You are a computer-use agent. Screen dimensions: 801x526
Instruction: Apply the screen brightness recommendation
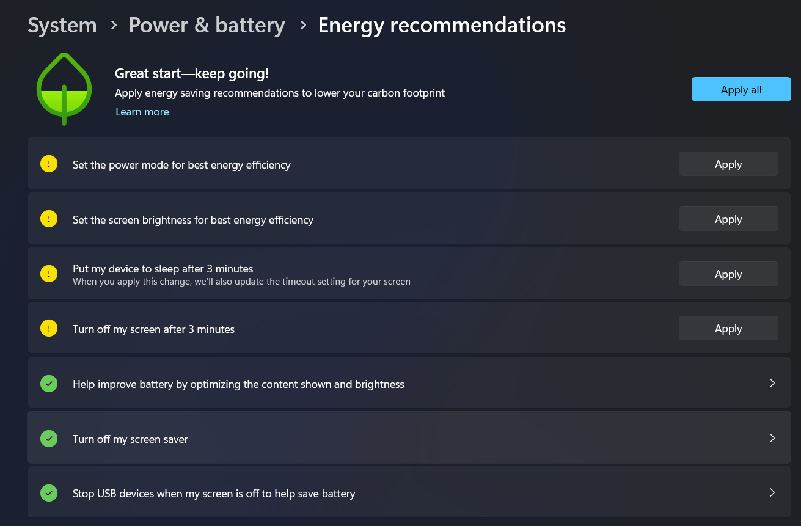[728, 219]
